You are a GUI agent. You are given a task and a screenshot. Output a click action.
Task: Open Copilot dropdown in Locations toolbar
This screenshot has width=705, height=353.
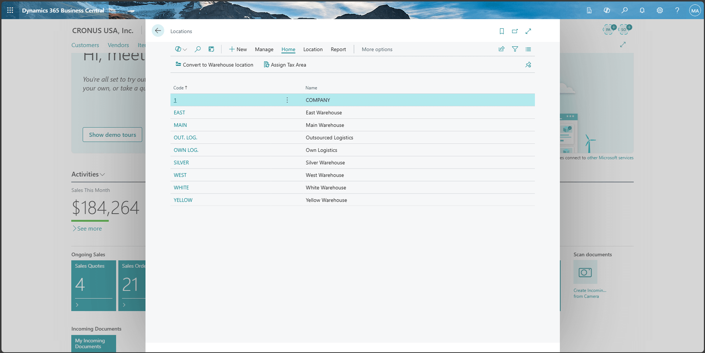click(181, 49)
